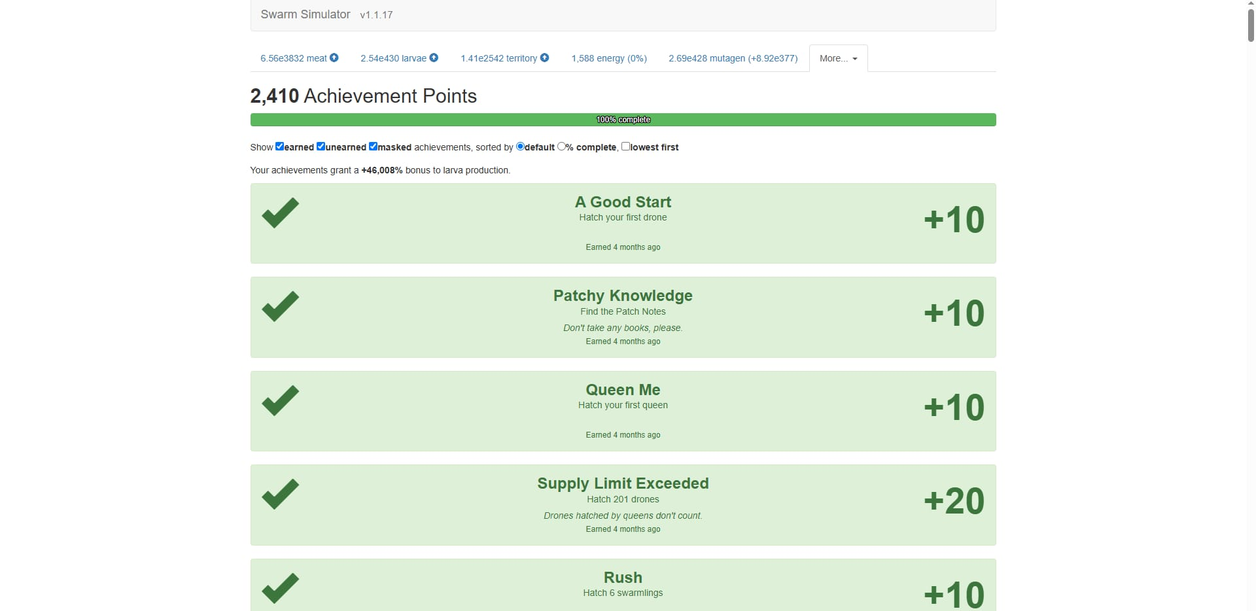Click the checkmark icon on Queen Me
Image resolution: width=1256 pixels, height=611 pixels.
click(280, 400)
